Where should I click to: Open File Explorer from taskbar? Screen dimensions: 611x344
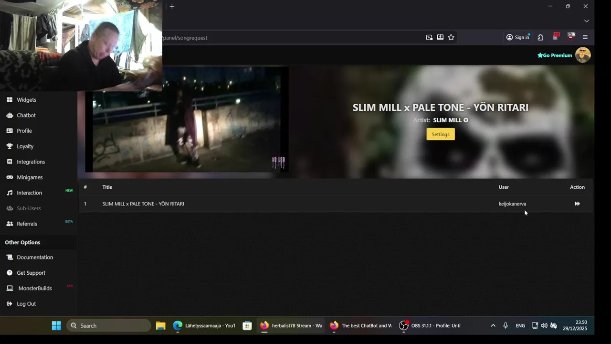pyautogui.click(x=160, y=326)
